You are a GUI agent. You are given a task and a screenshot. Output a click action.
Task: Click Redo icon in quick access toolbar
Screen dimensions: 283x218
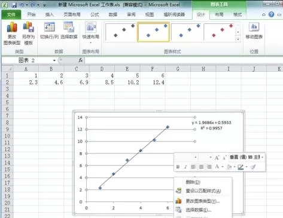[33, 5]
